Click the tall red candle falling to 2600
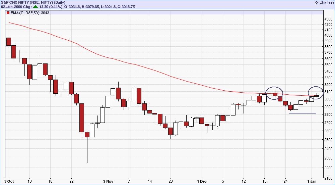This screenshot has height=185, width=335. [82, 118]
